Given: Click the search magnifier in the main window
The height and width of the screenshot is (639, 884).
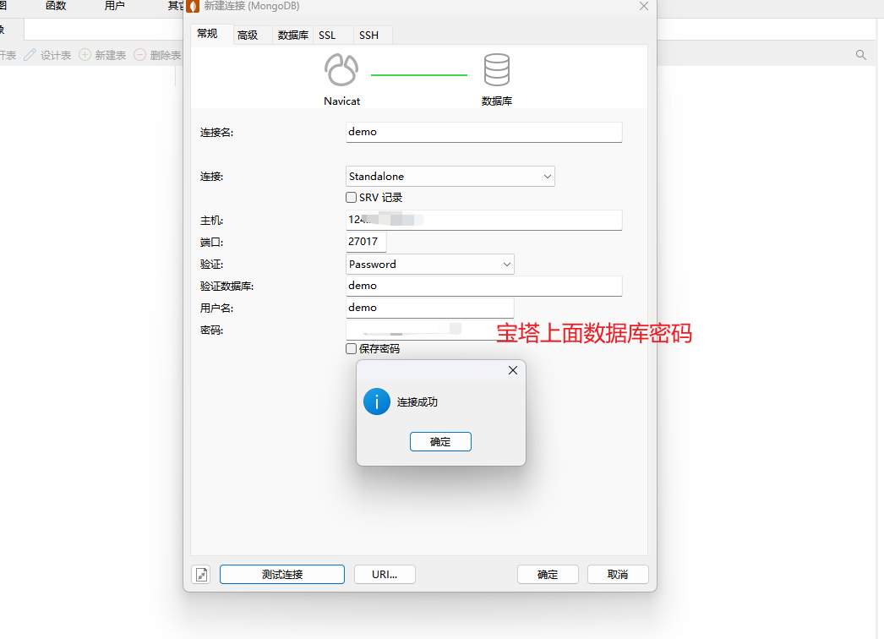Looking at the screenshot, I should (861, 55).
